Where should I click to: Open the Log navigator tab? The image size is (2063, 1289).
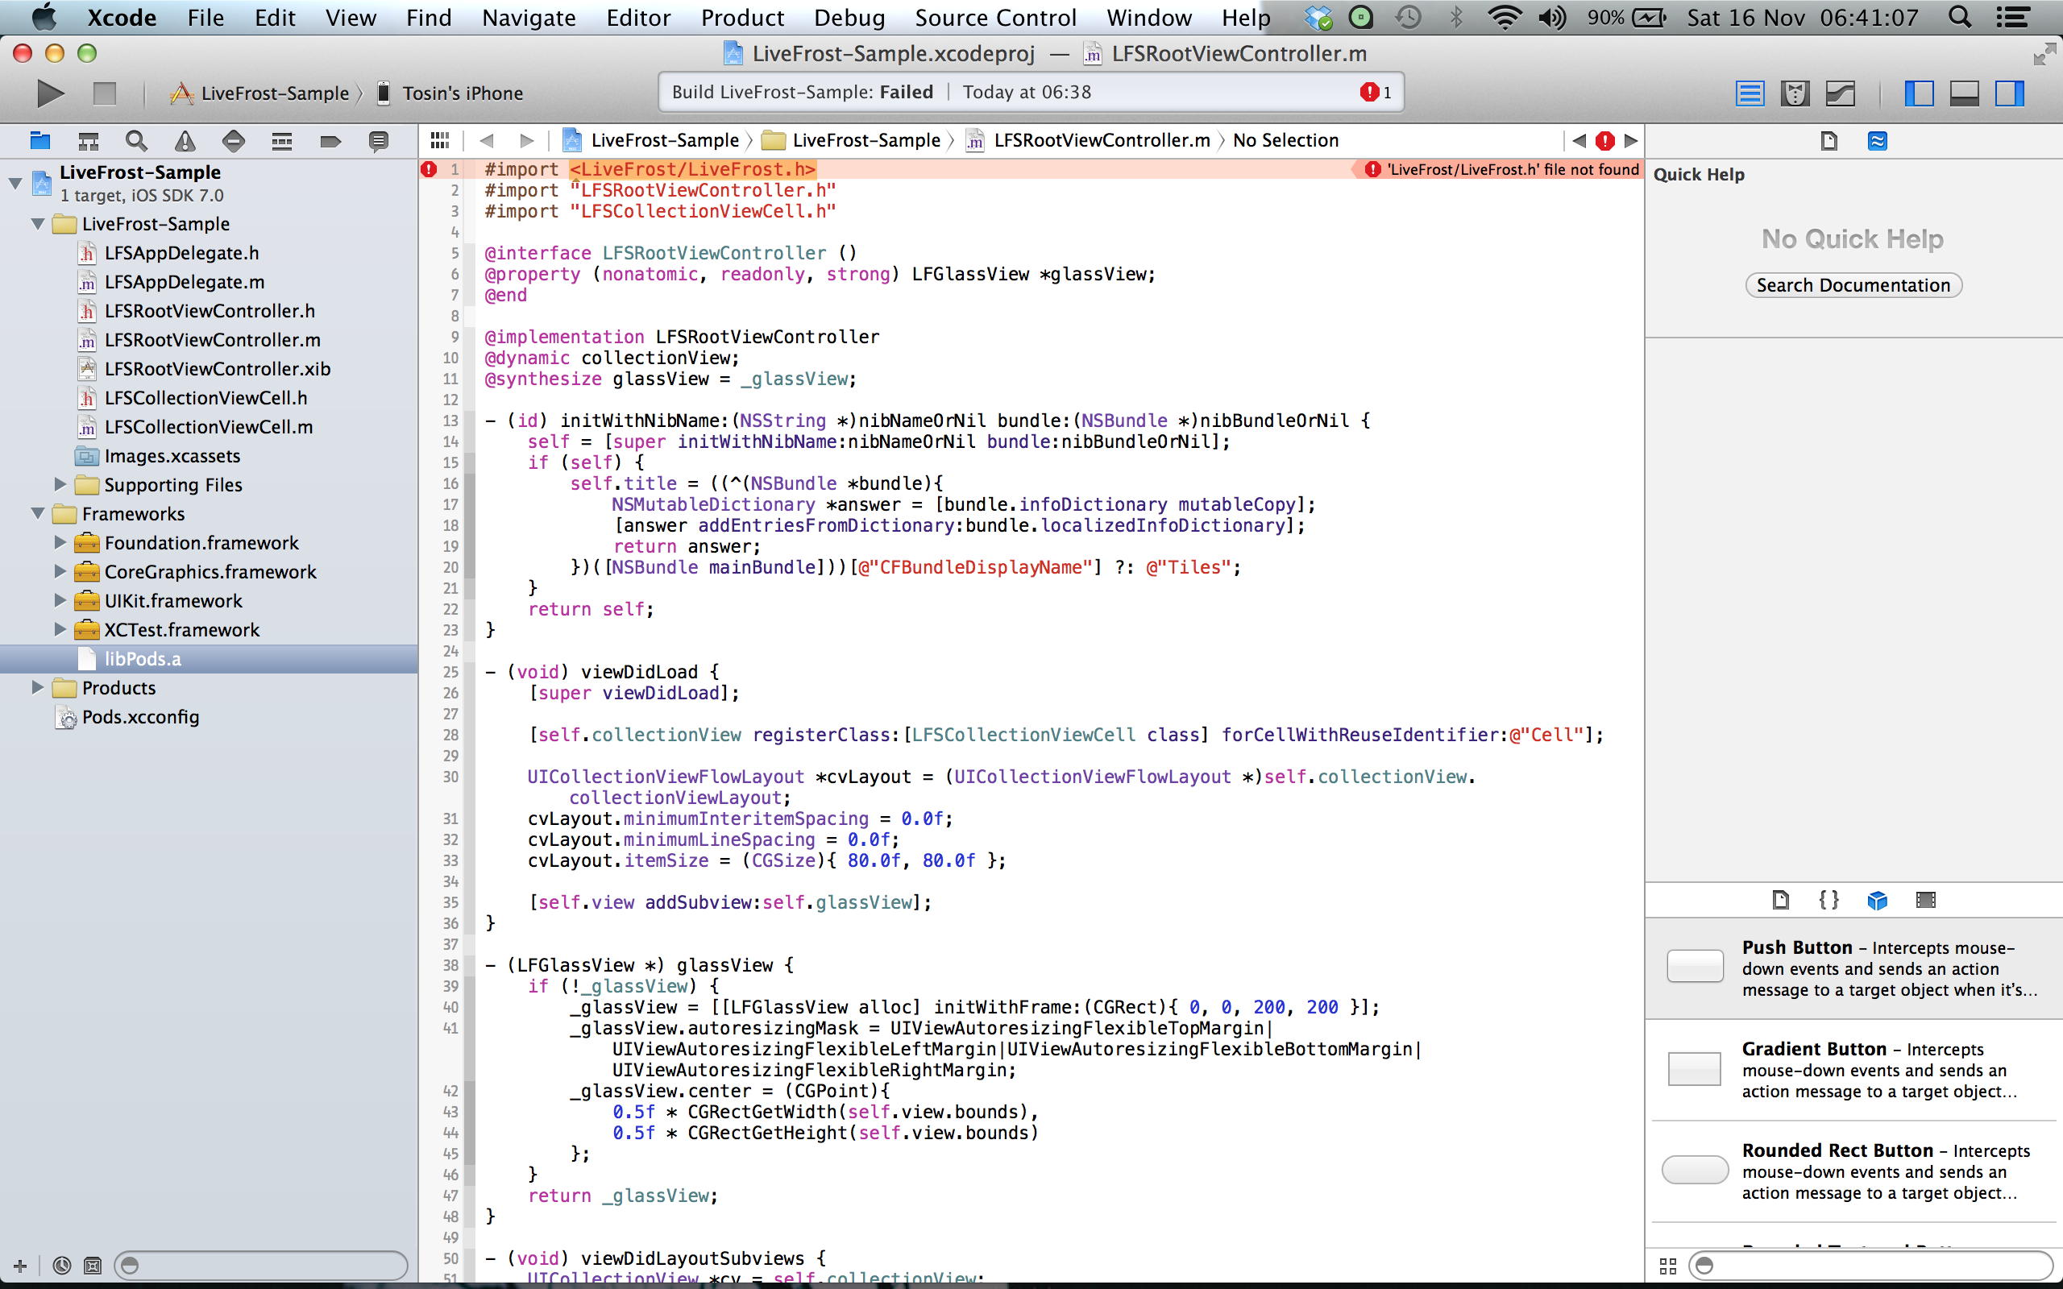[x=379, y=141]
